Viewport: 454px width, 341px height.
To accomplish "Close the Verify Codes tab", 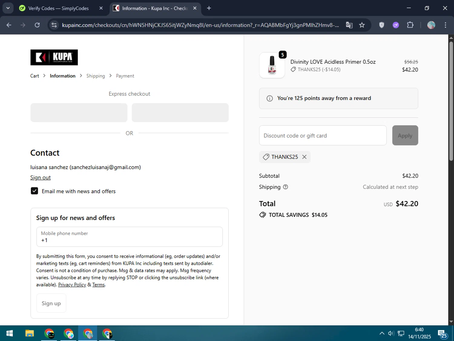I will pos(101,8).
